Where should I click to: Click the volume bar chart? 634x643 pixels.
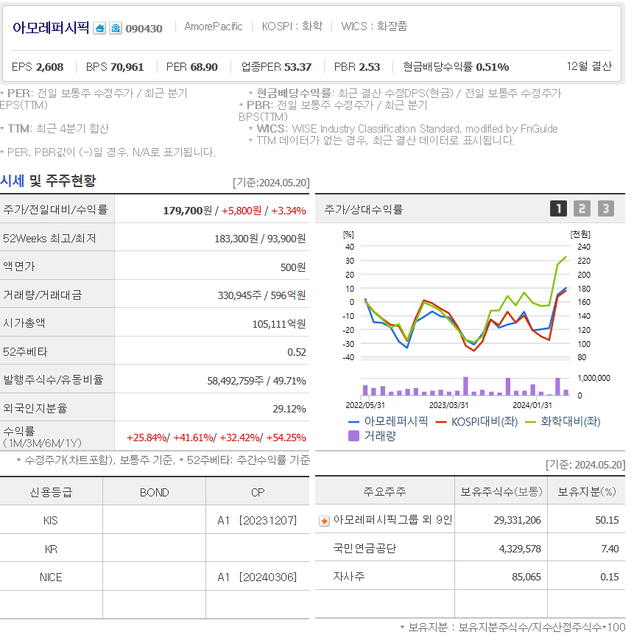465,386
